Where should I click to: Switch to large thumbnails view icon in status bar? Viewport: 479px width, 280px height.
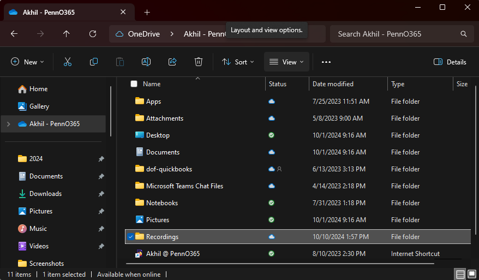[x=472, y=274]
